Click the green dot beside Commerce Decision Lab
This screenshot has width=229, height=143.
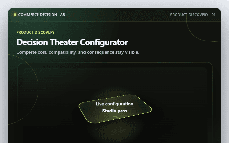point(15,15)
